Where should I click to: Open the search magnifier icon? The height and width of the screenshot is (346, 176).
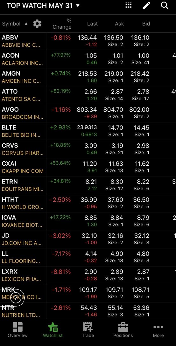tap(165, 5)
